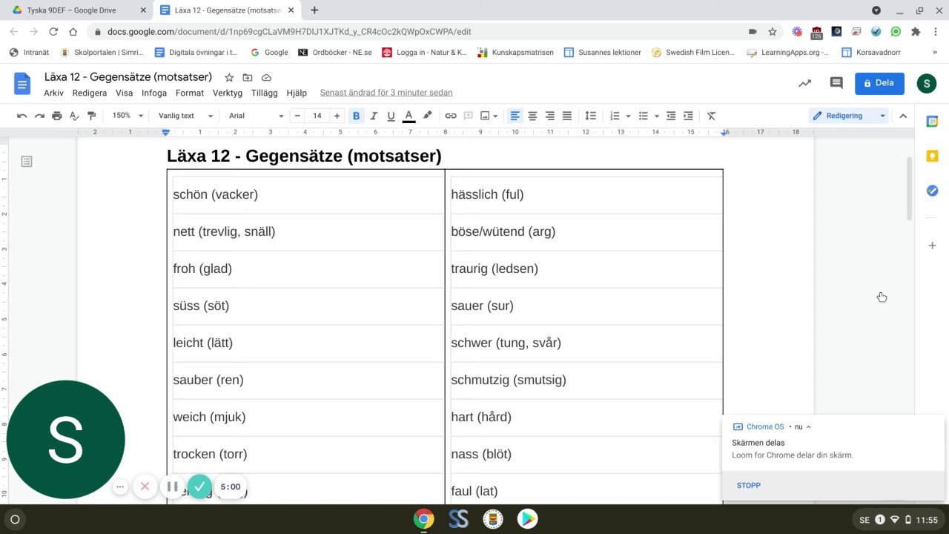Collapse the menus with the up chevron
949x534 pixels.
point(903,116)
